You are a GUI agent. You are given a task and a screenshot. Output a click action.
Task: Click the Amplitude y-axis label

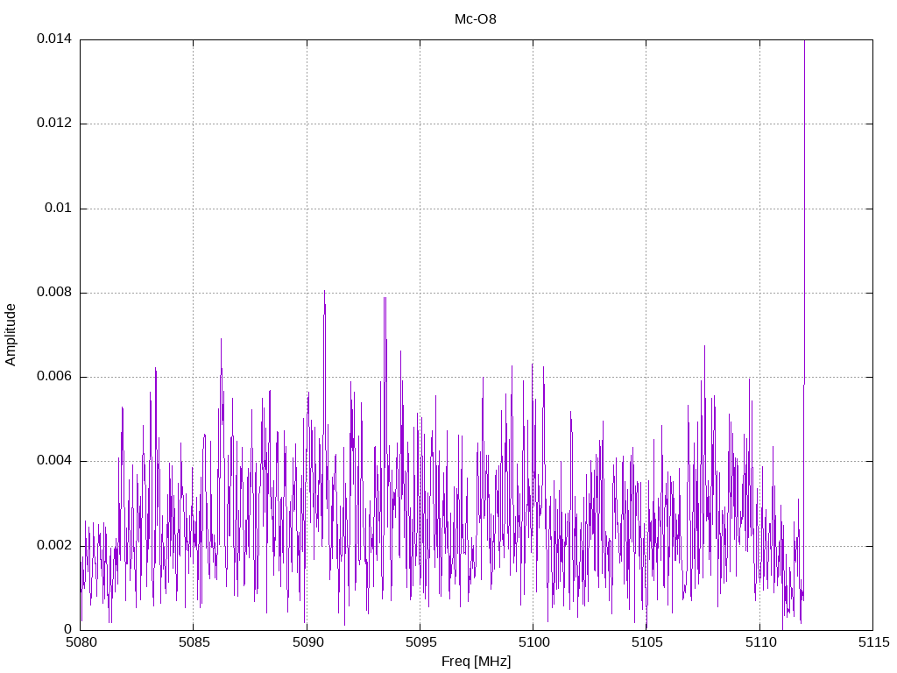tap(11, 334)
